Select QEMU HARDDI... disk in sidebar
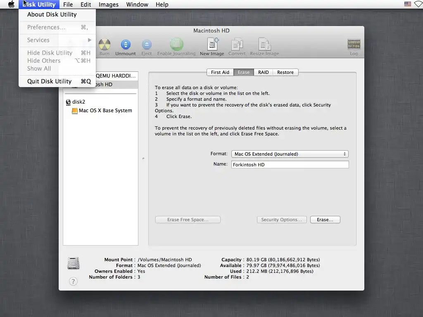This screenshot has height=317, width=423. pos(116,76)
